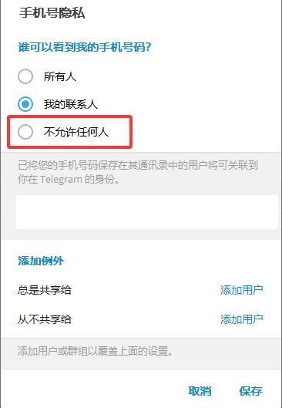Click the 添加例外 section heading

pos(41,261)
